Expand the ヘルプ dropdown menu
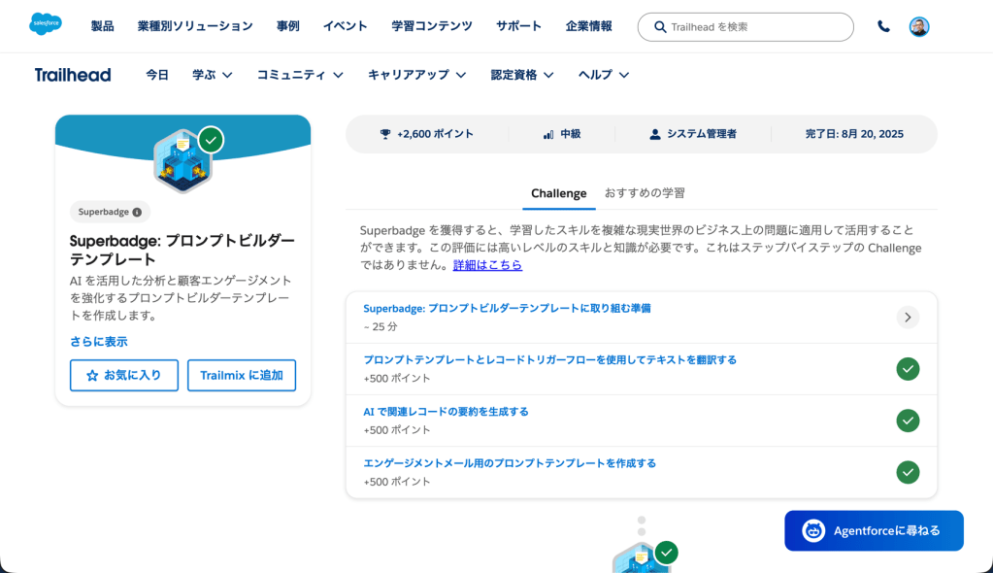993x573 pixels. pyautogui.click(x=603, y=75)
